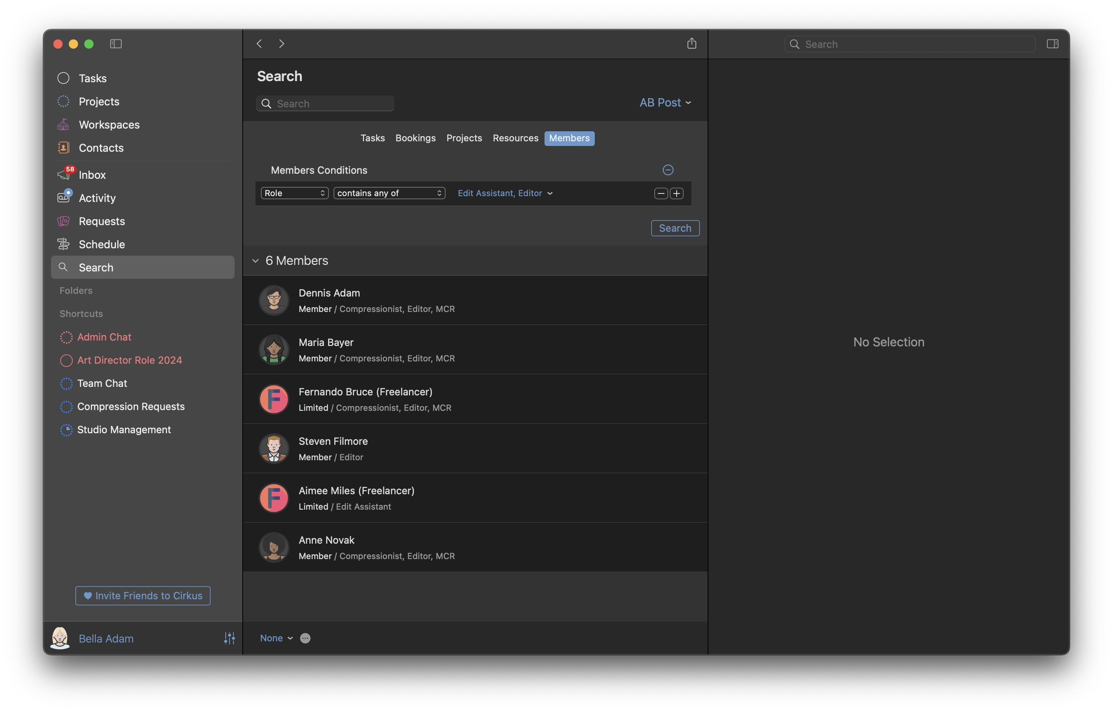Toggle the left sidebar visibility
Screen dimensions: 1113x712
(x=116, y=44)
